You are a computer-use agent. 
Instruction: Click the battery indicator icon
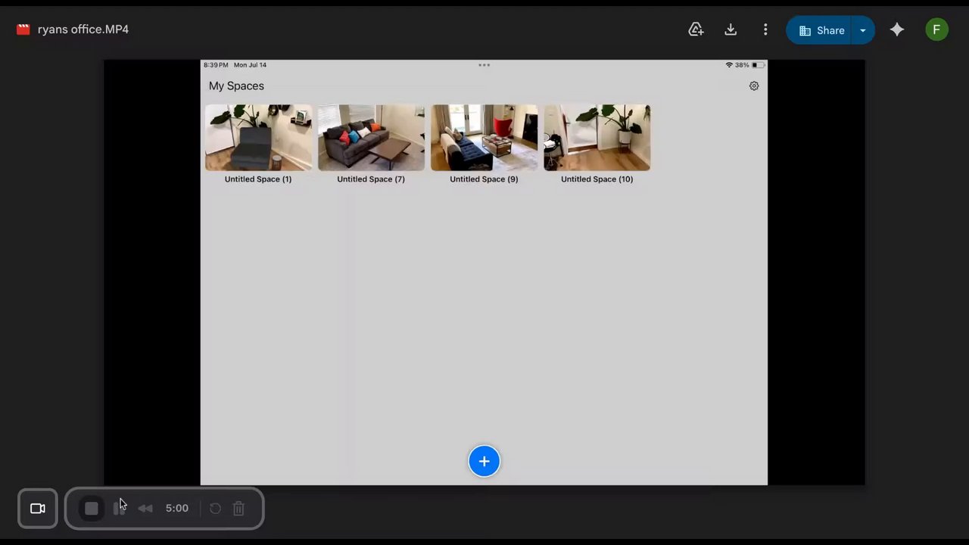758,65
